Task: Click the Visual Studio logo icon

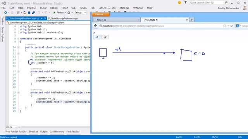Action: click(x=3, y=3)
